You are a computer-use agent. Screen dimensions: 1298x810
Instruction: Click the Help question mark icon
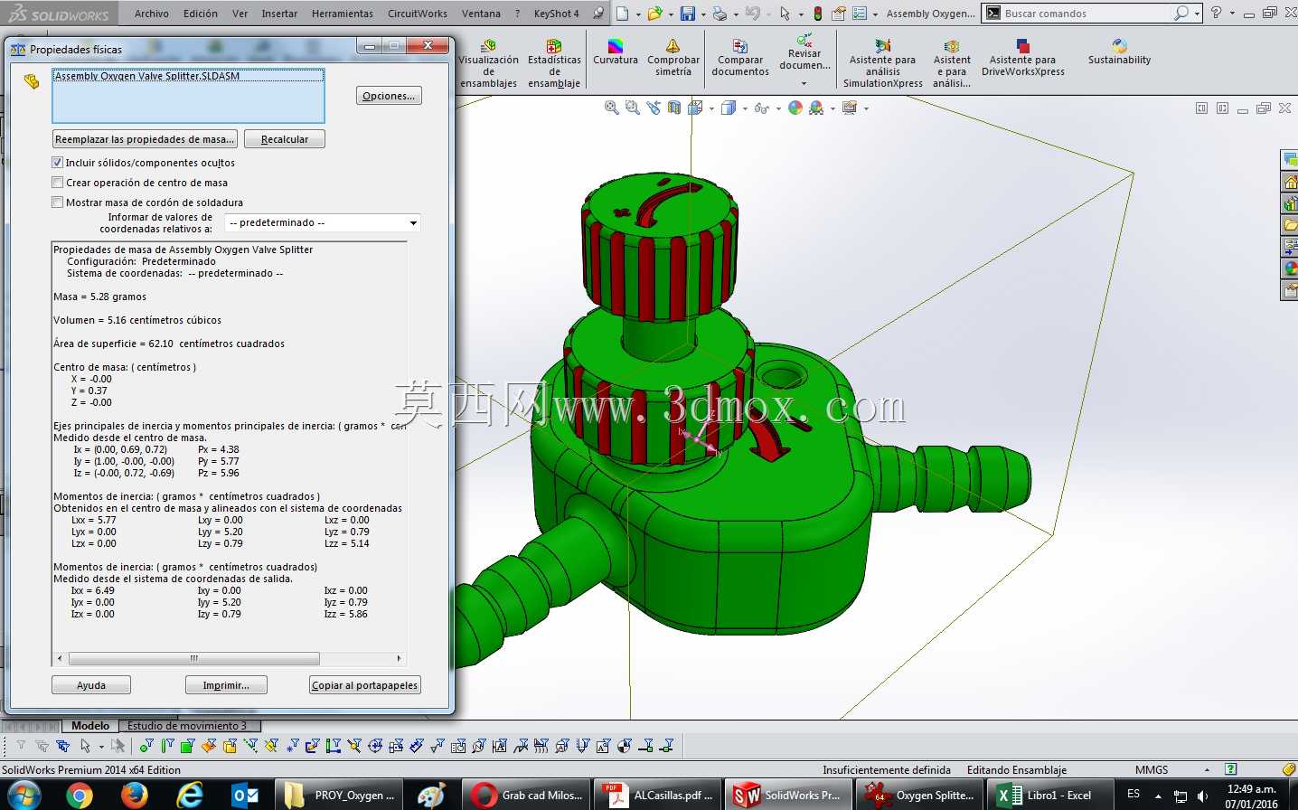click(x=1216, y=13)
